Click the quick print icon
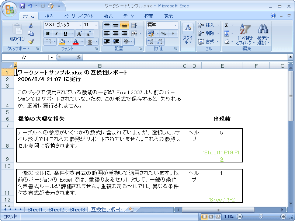The width and height of the screenshot is (295, 221). click(51, 6)
